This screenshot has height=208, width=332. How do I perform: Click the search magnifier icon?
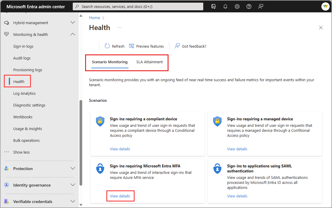pos(77,6)
